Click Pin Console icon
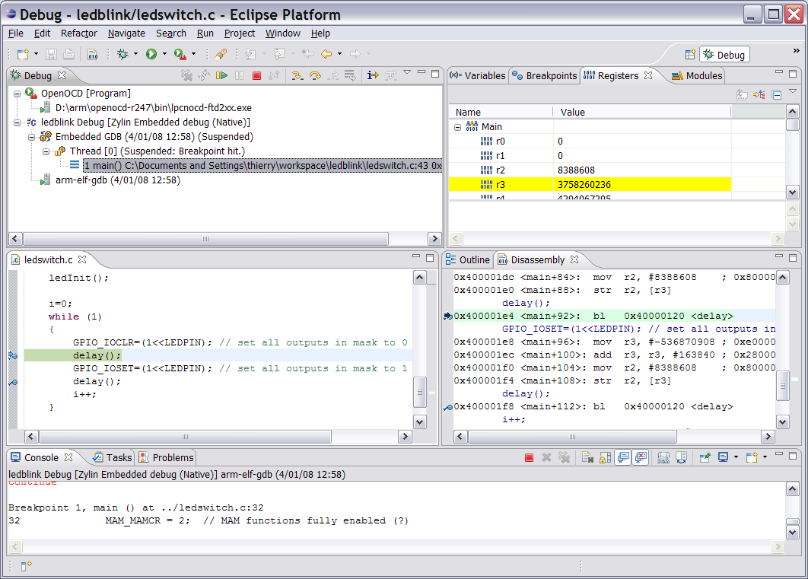808x579 pixels. (x=705, y=457)
